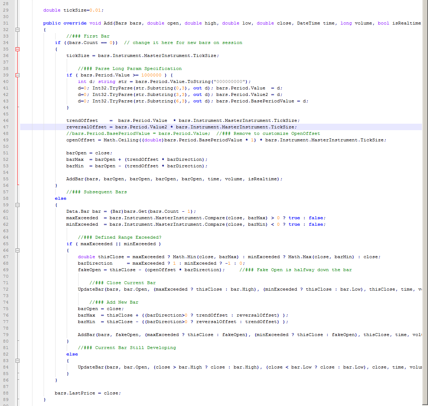Click the '//### Defined Range Exceeded?' comment
The image size is (428, 406).
click(120, 237)
